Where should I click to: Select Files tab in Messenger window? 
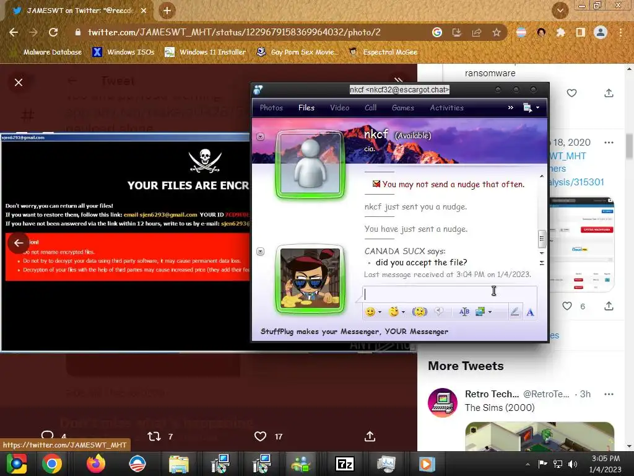click(306, 108)
